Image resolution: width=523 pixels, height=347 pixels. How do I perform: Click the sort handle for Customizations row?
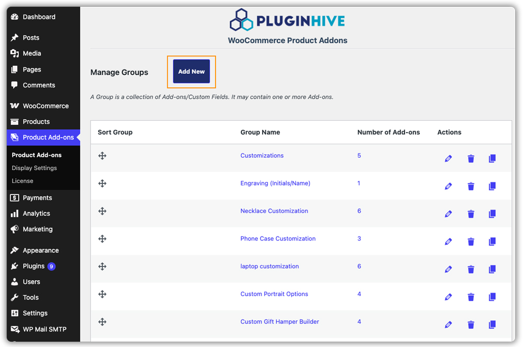tap(103, 156)
